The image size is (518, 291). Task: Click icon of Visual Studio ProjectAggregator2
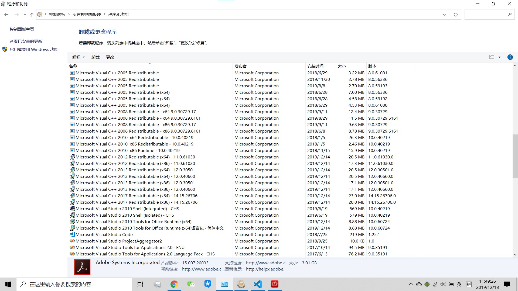[x=72, y=241]
